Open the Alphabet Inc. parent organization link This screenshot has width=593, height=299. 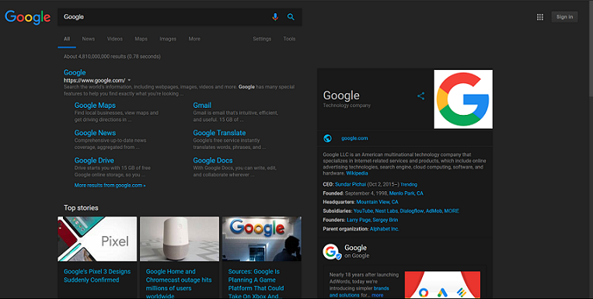[384, 229]
